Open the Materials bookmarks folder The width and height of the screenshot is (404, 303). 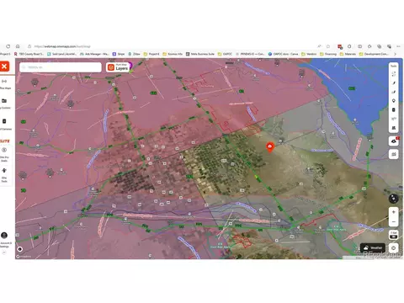[x=348, y=54]
